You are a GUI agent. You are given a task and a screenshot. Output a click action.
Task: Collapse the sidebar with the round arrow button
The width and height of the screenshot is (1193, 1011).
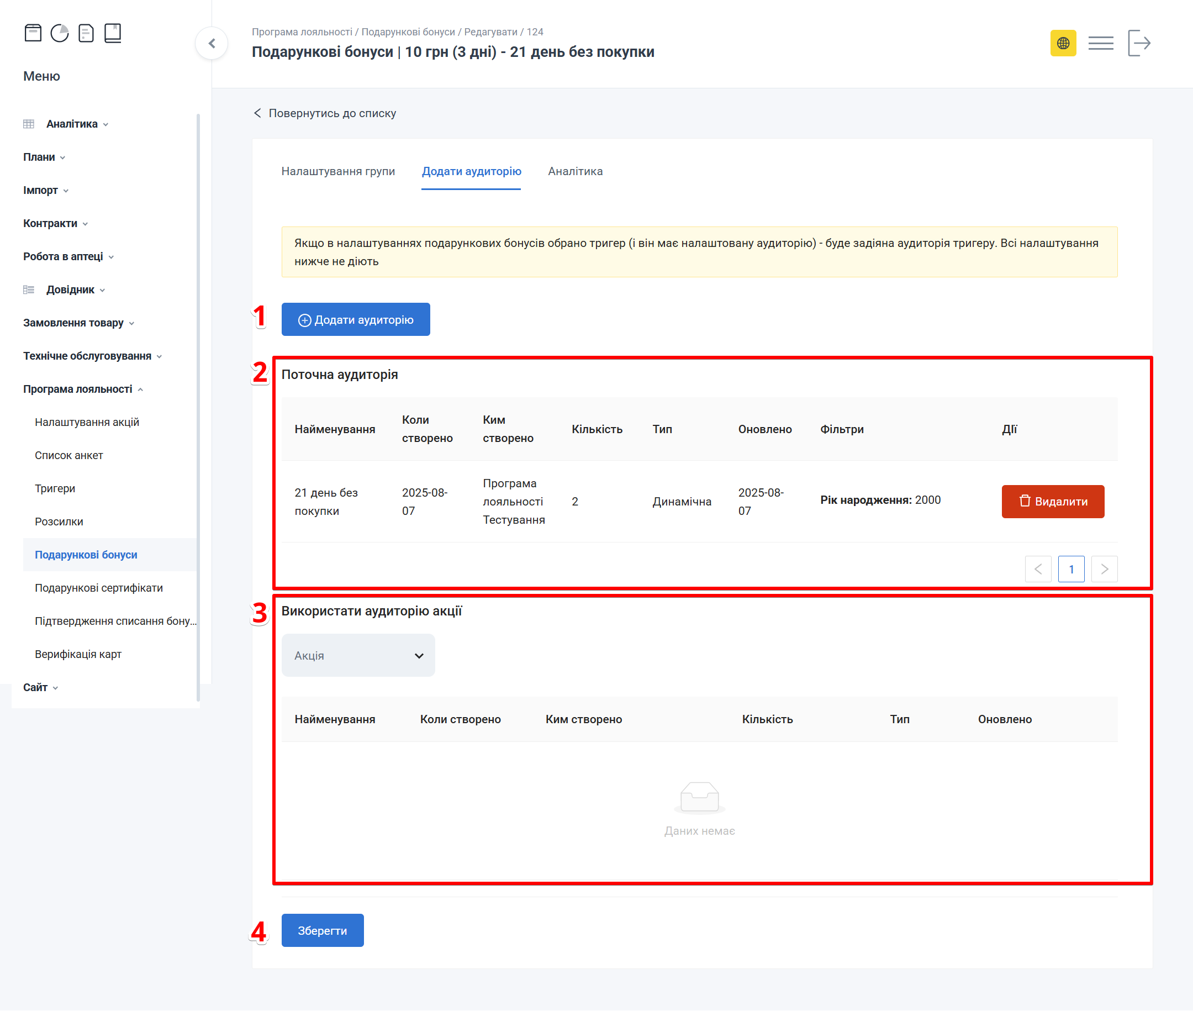click(x=212, y=44)
